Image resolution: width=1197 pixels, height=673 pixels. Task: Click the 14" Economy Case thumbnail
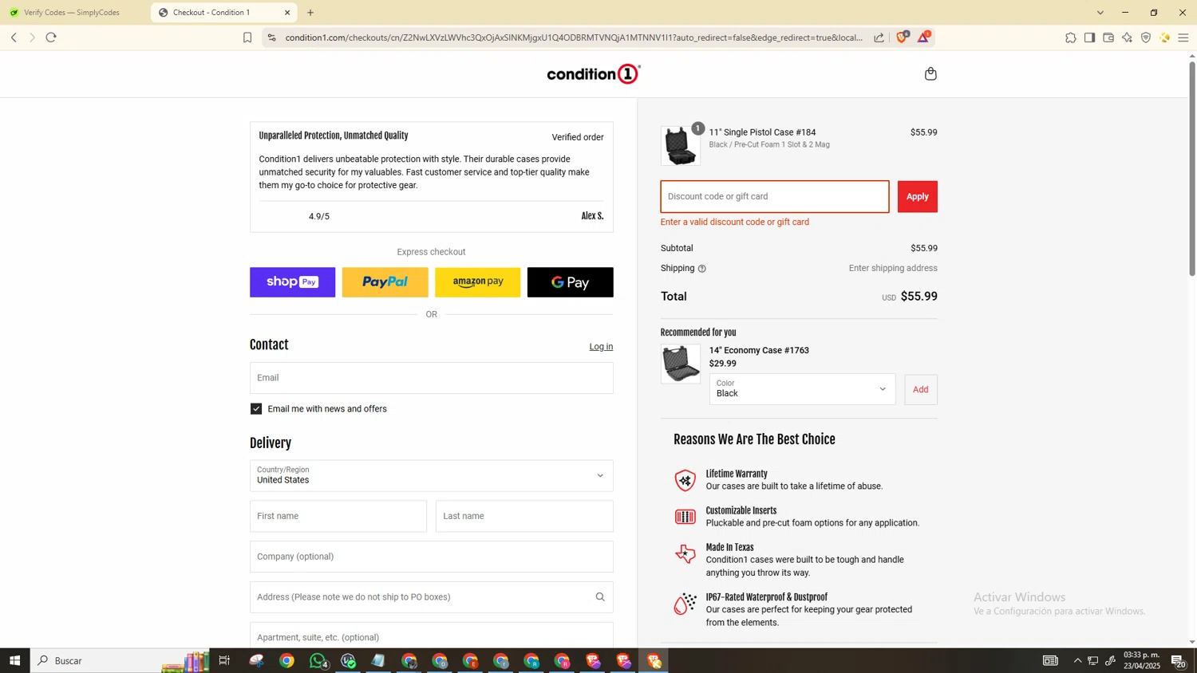[681, 364]
